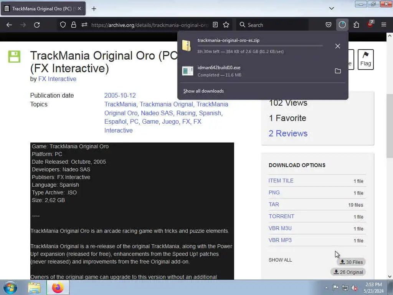Open the extensions puzzle icon
This screenshot has height=295, width=393.
(x=356, y=25)
